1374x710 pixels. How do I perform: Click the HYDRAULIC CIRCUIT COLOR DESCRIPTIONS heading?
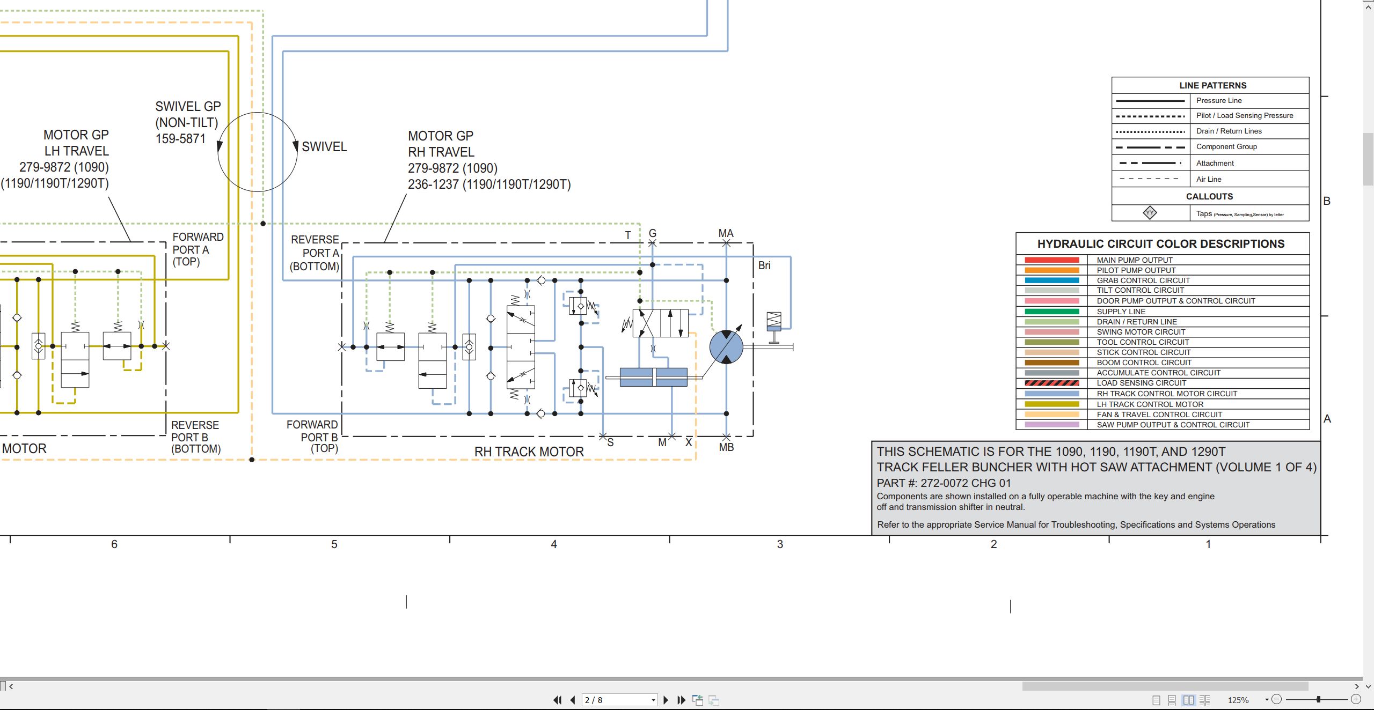(x=1161, y=244)
